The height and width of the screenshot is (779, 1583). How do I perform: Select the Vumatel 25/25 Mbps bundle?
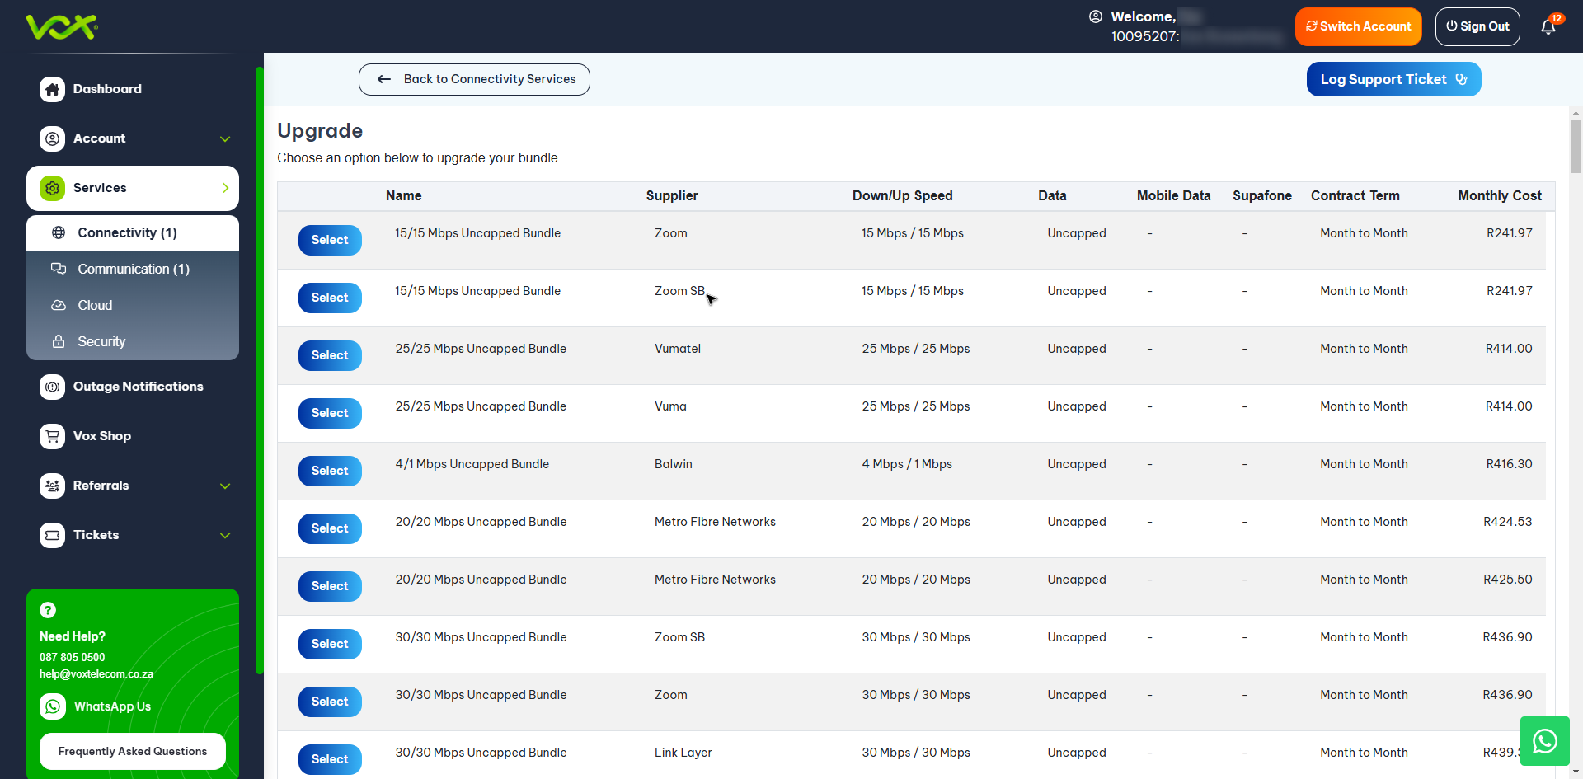pyautogui.click(x=330, y=355)
